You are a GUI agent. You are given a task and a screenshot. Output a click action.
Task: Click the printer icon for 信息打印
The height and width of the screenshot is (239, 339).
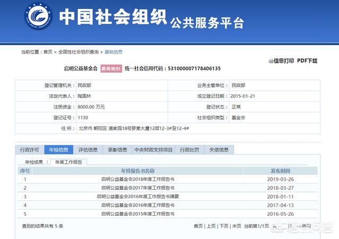click(x=271, y=61)
